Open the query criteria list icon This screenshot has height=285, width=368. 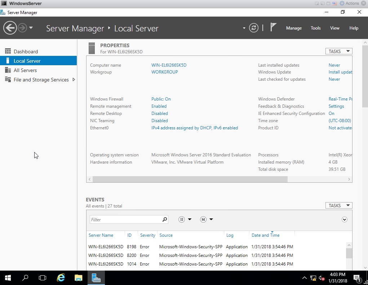click(x=182, y=219)
